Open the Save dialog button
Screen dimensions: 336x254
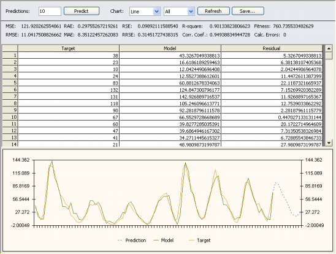(248, 11)
